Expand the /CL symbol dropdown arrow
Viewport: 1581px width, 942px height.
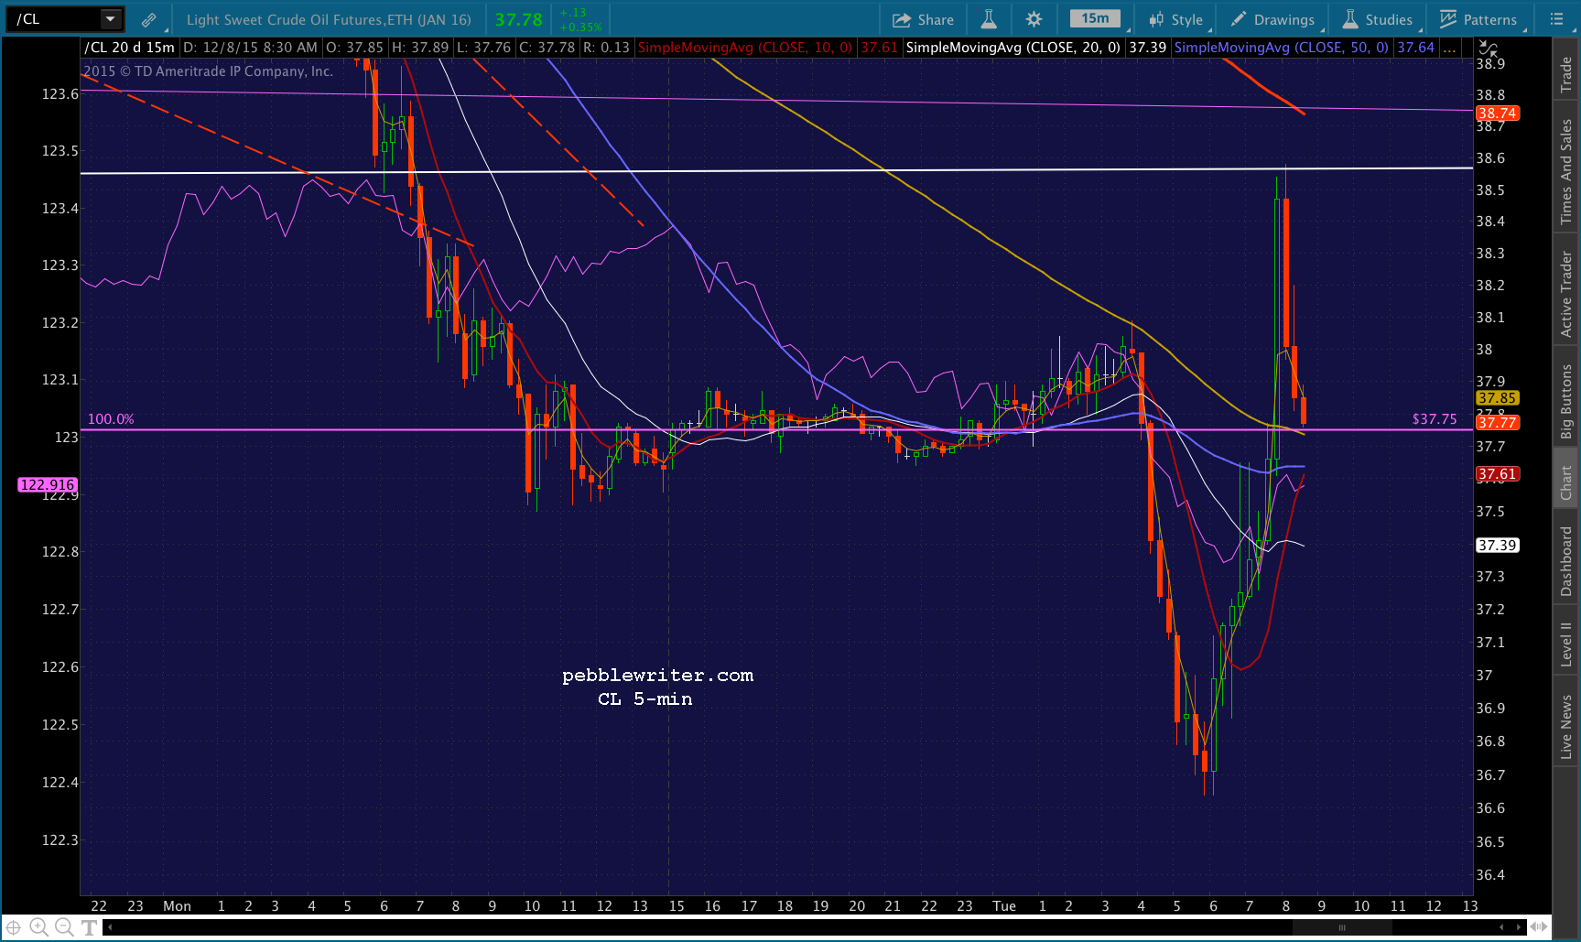pos(110,19)
